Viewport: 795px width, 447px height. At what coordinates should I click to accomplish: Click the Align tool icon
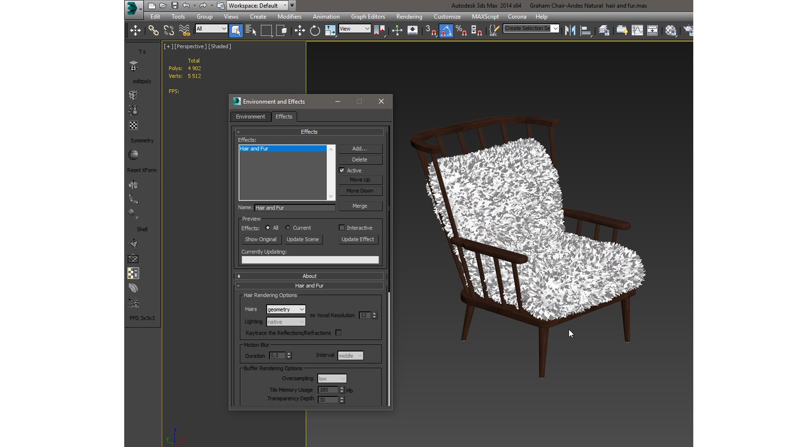pos(585,31)
